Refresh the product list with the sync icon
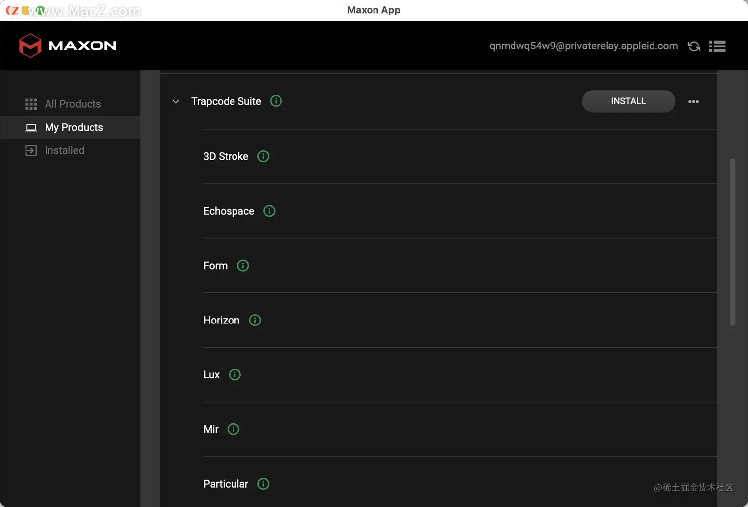Viewport: 748px width, 507px height. 694,46
